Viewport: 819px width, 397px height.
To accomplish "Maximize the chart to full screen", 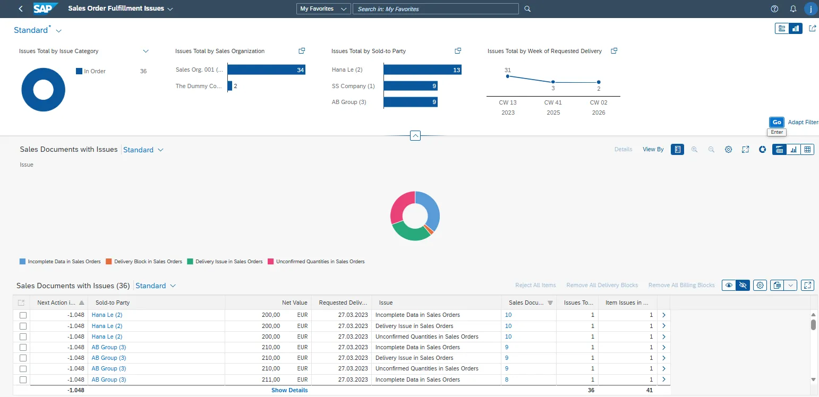I will pyautogui.click(x=745, y=150).
